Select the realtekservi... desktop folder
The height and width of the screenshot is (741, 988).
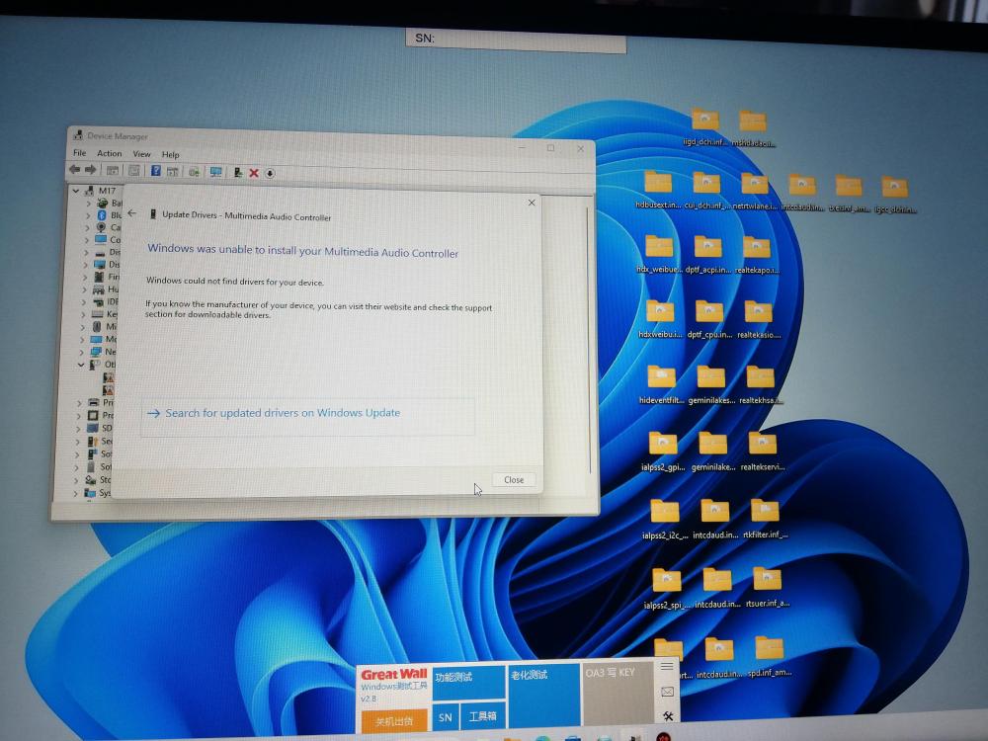763,452
